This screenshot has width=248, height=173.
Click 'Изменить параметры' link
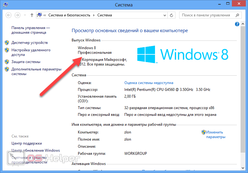(x=216, y=135)
